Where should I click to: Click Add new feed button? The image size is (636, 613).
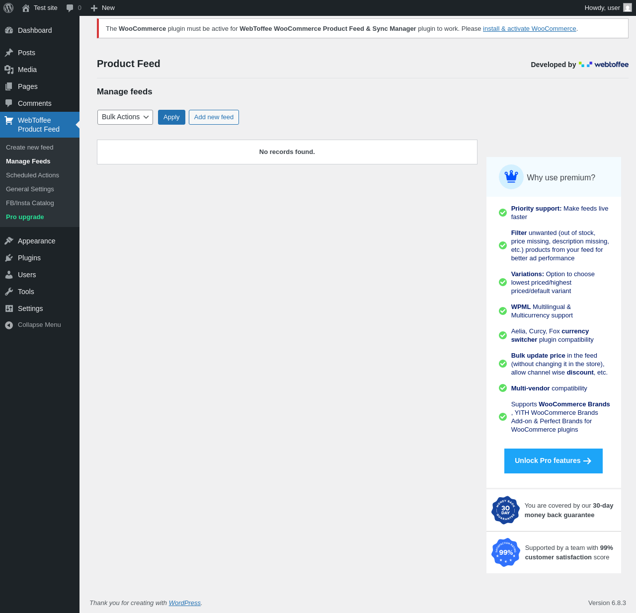coord(214,117)
